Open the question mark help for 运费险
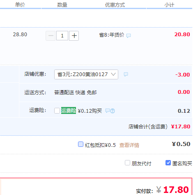Viewport: 193px width, 195px height. pyautogui.click(x=113, y=111)
